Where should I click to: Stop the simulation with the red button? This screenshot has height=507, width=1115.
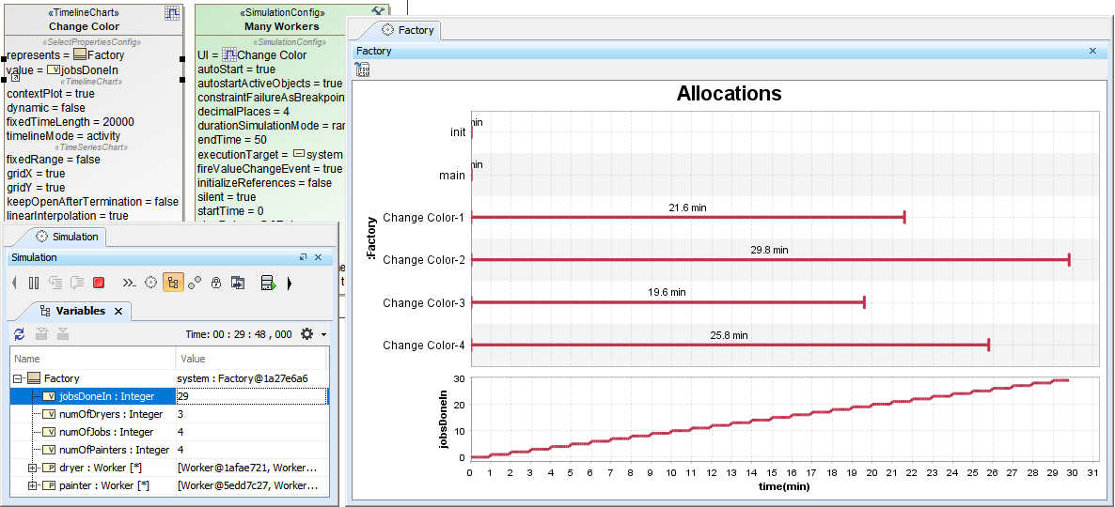[x=99, y=283]
